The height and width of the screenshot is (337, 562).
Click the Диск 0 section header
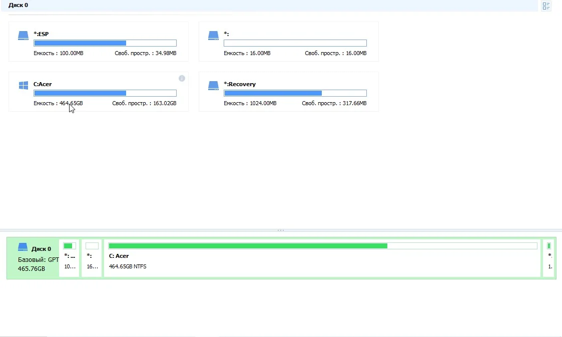pyautogui.click(x=18, y=5)
